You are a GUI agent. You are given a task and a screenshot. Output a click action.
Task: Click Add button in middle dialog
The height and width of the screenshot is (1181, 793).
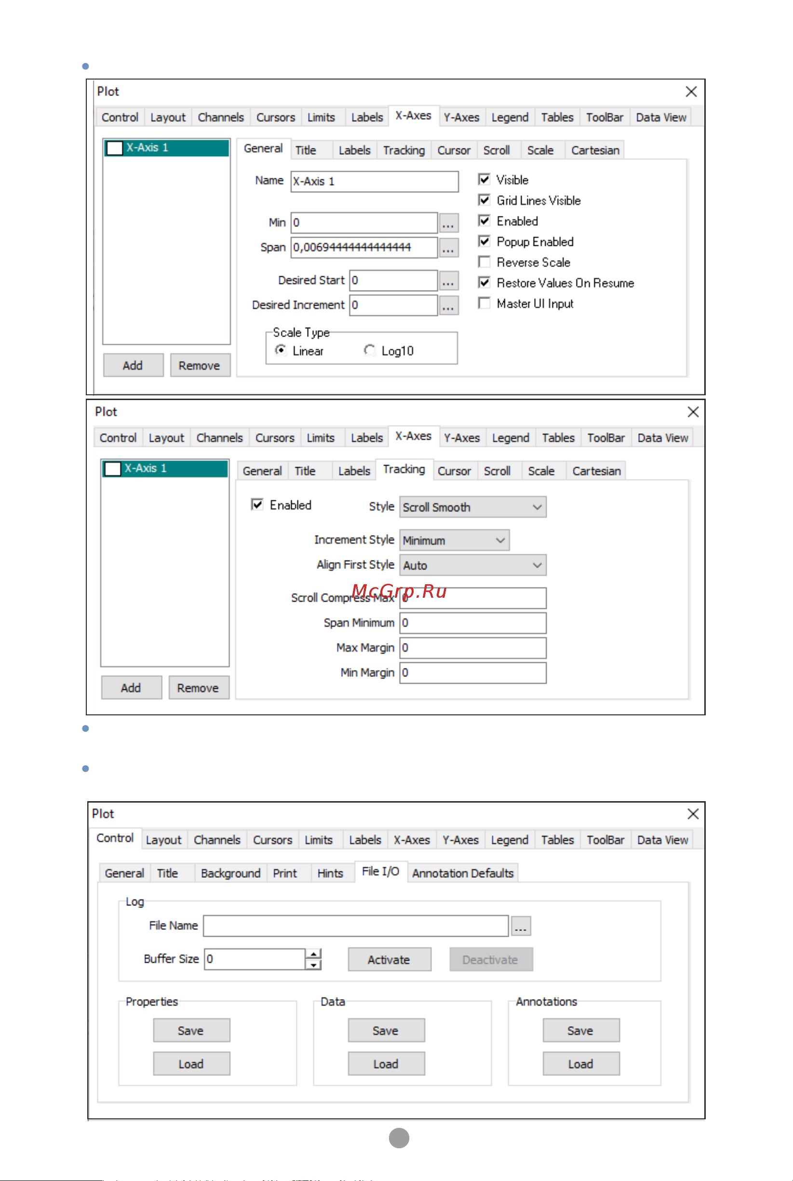(131, 687)
